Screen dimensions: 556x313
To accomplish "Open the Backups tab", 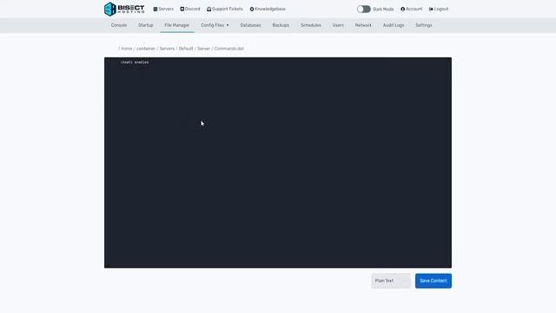I will (x=281, y=25).
